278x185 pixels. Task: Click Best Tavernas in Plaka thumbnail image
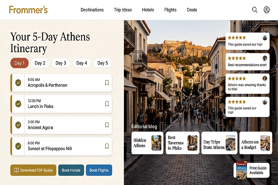(x=192, y=143)
